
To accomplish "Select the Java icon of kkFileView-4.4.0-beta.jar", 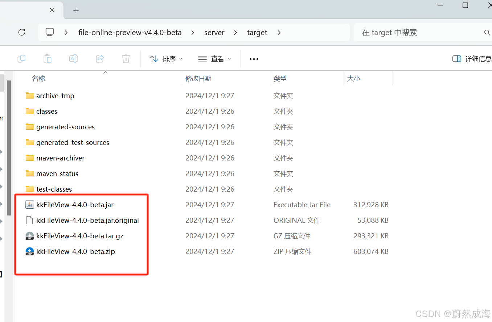I will point(30,205).
